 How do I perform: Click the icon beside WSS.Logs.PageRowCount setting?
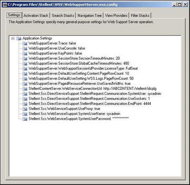click(x=25, y=78)
